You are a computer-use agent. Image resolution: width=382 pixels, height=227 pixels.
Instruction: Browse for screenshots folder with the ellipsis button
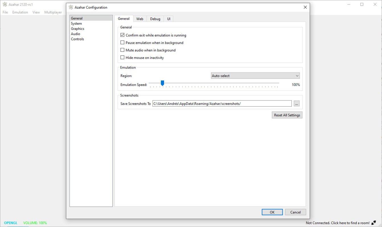point(297,104)
